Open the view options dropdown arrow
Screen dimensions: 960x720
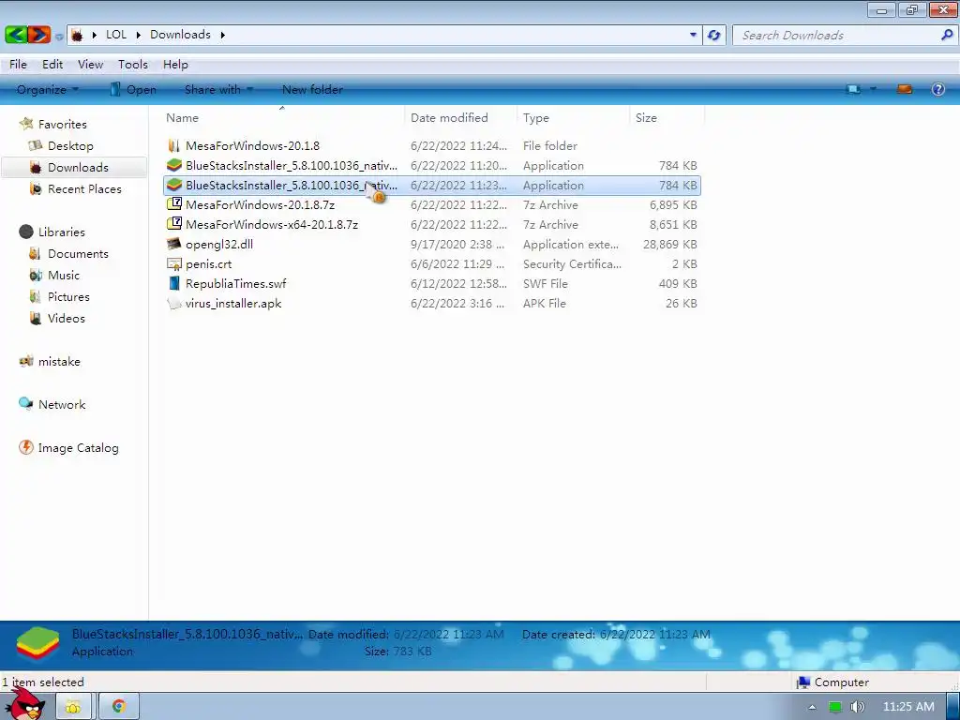[x=873, y=89]
